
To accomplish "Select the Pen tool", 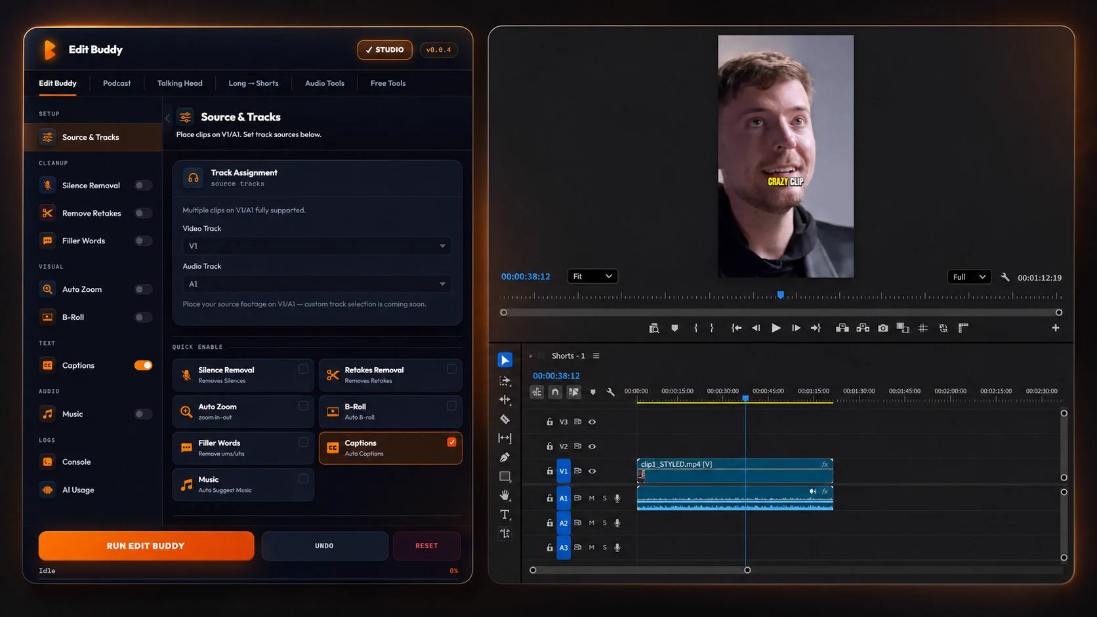I will point(505,457).
